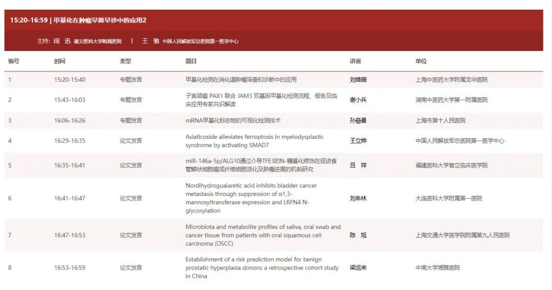Image resolution: width=552 pixels, height=290 pixels.
Task: Click host affiliation 遵义医科大学附属医院
Action: [x=98, y=41]
